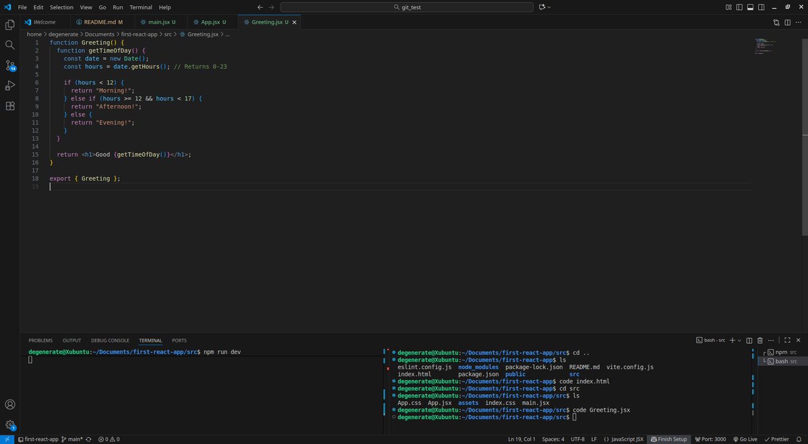Open the View menu
The width and height of the screenshot is (808, 444).
coord(86,7)
